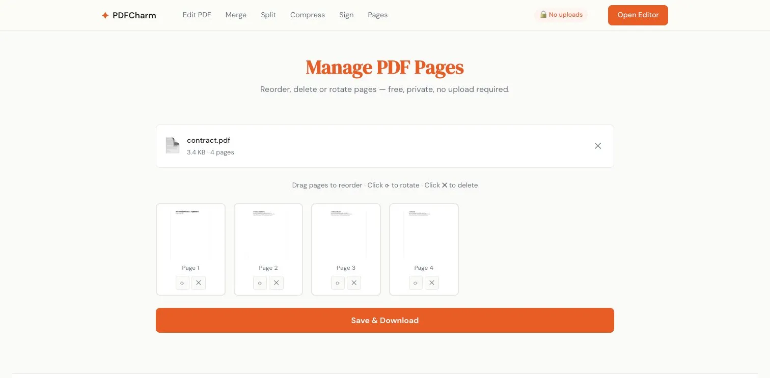
Task: Go to the Compress page
Action: 307,15
